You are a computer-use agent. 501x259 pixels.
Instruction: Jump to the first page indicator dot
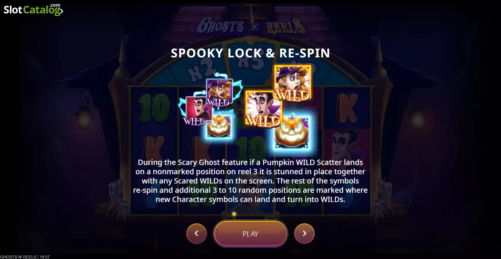point(229,214)
